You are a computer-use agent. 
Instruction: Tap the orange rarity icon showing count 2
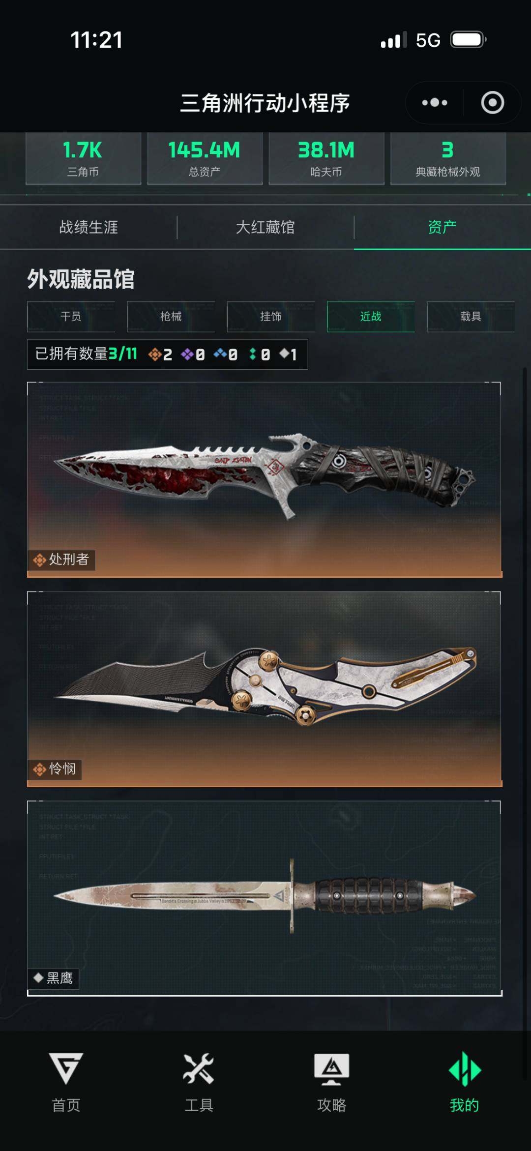pos(155,354)
